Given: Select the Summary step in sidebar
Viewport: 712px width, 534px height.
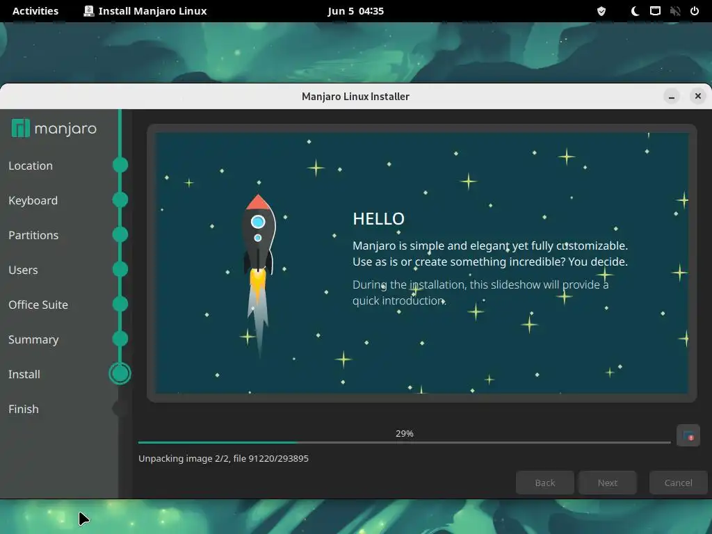Looking at the screenshot, I should 33,339.
